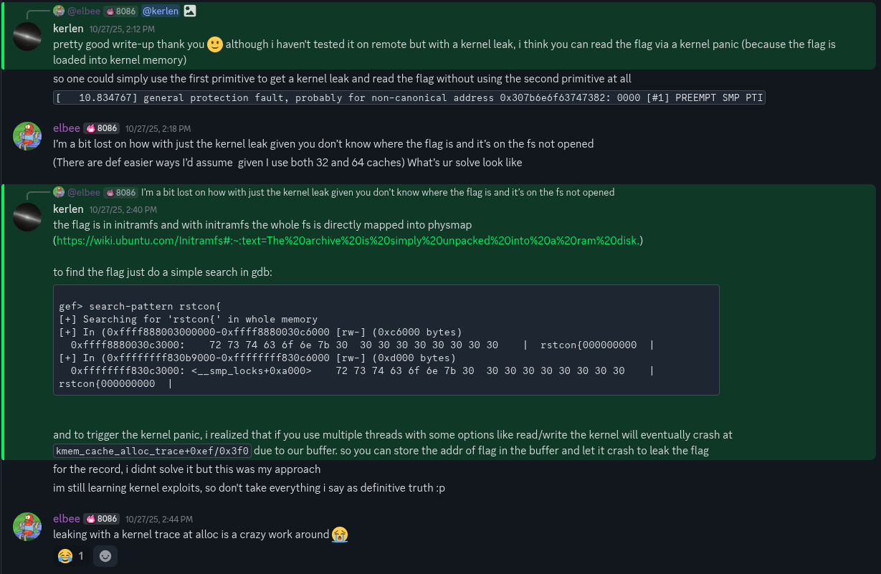Click the gef search-pattern code block

pyautogui.click(x=386, y=340)
